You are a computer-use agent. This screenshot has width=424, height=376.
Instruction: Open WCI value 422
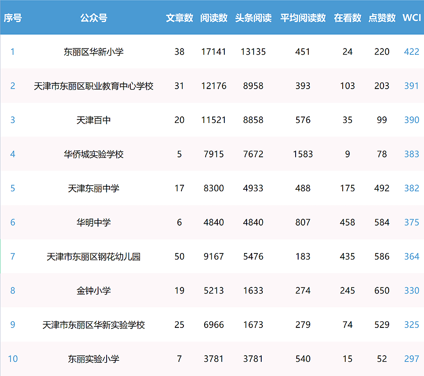pyautogui.click(x=411, y=52)
